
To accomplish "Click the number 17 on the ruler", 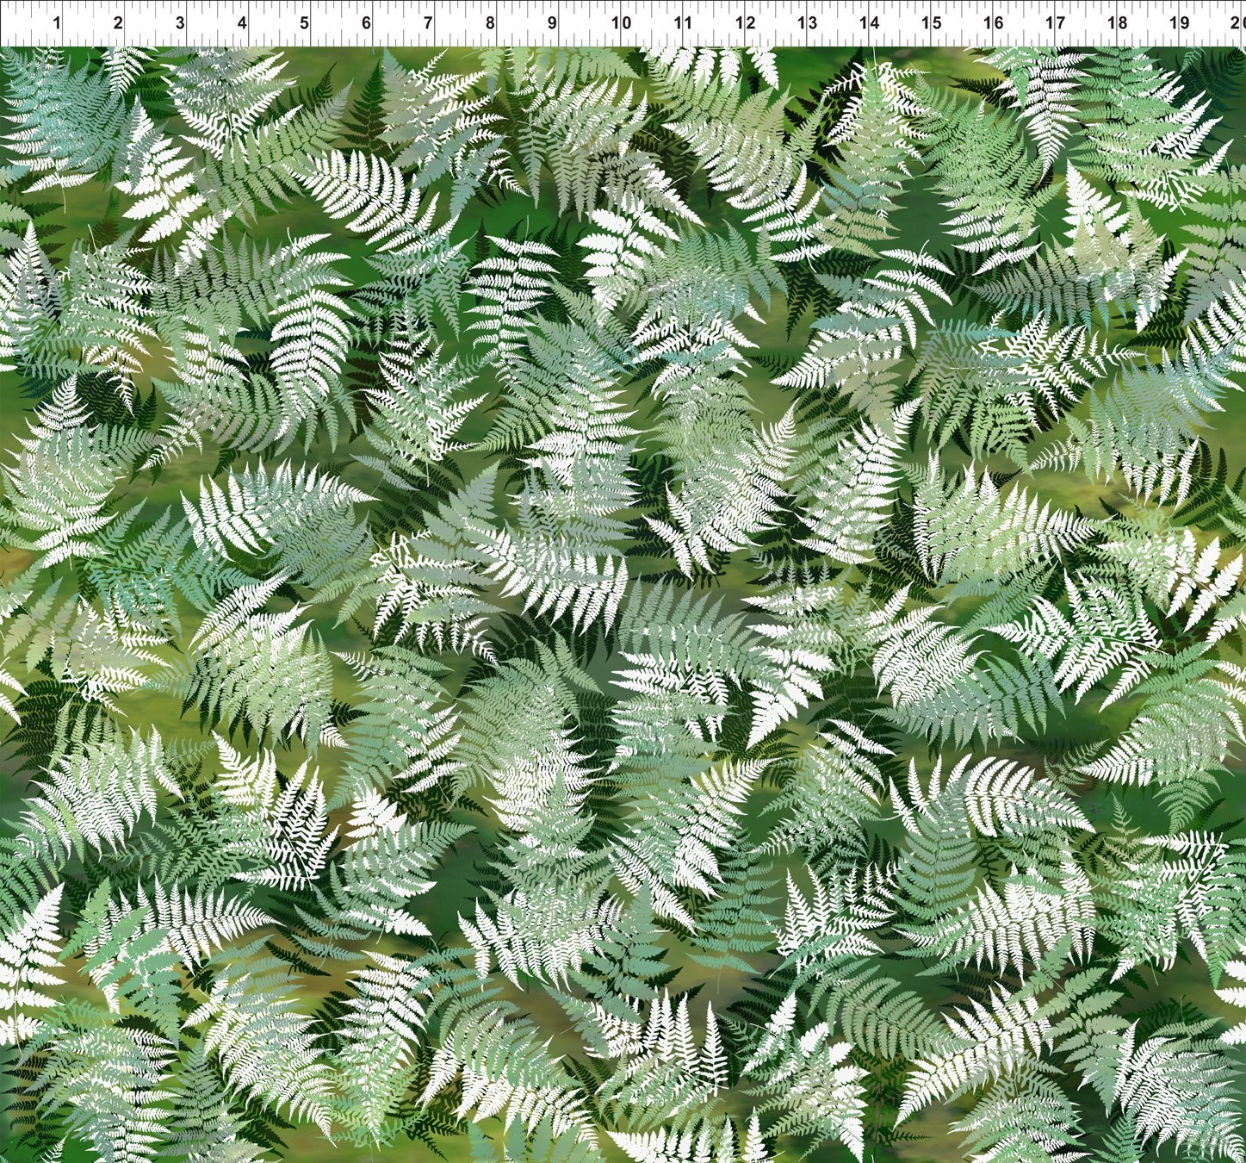I will (x=1057, y=23).
